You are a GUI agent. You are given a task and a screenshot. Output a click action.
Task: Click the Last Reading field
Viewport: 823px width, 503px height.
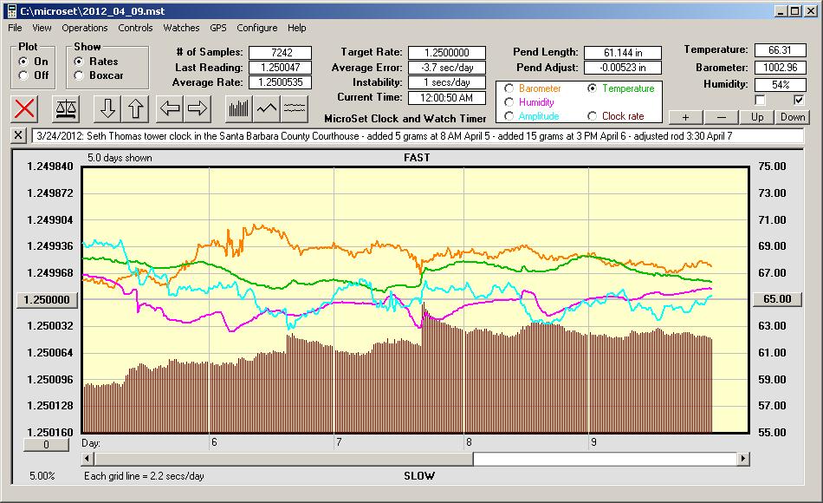tap(281, 68)
